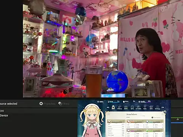Click the Energy bar at top
Screen dimensions: 183x137
(114, 102)
